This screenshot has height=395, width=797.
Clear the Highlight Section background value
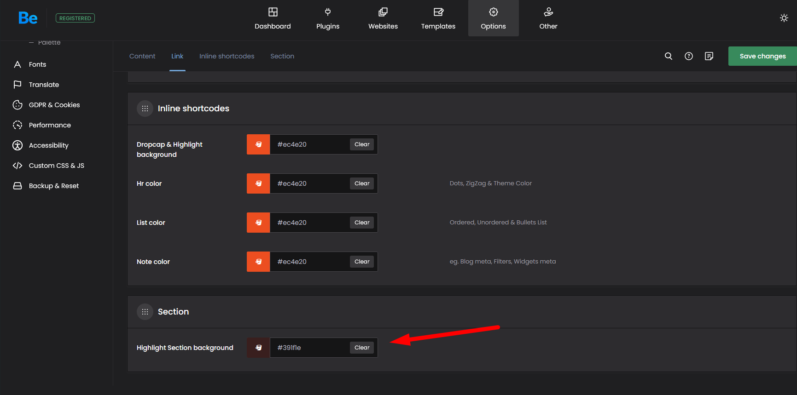(x=362, y=348)
